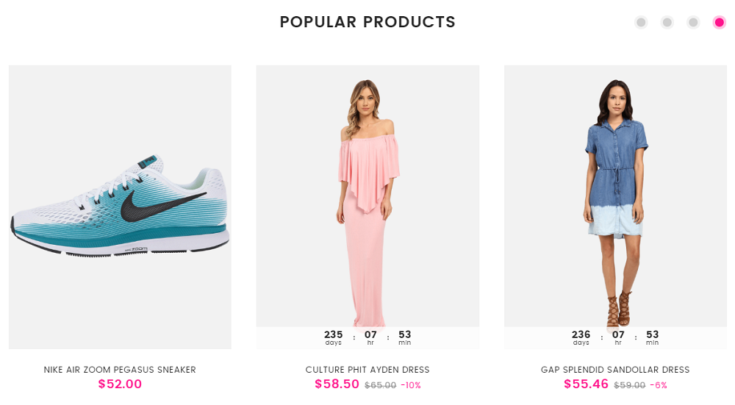Click the Culture Phit Ayden Dress title
735x405 pixels.
(367, 370)
